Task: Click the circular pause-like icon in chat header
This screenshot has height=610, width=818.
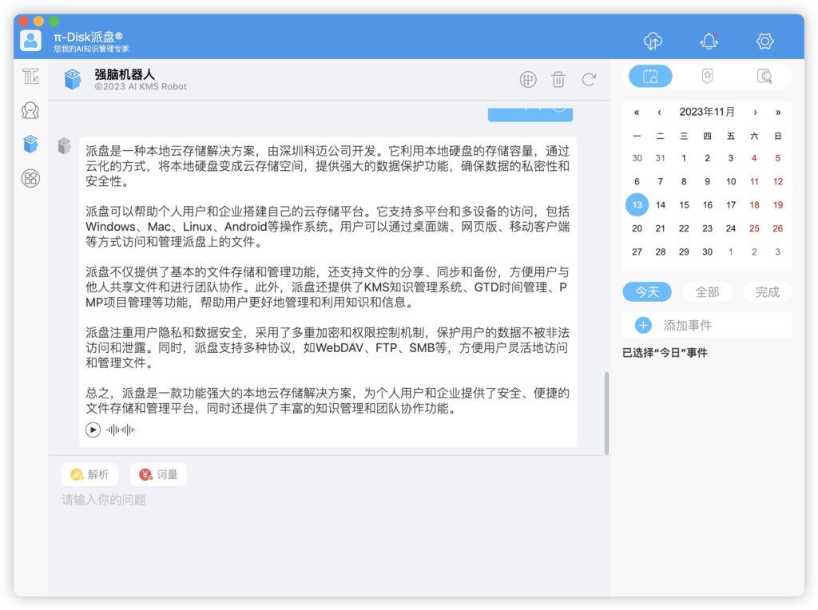Action: (x=528, y=80)
